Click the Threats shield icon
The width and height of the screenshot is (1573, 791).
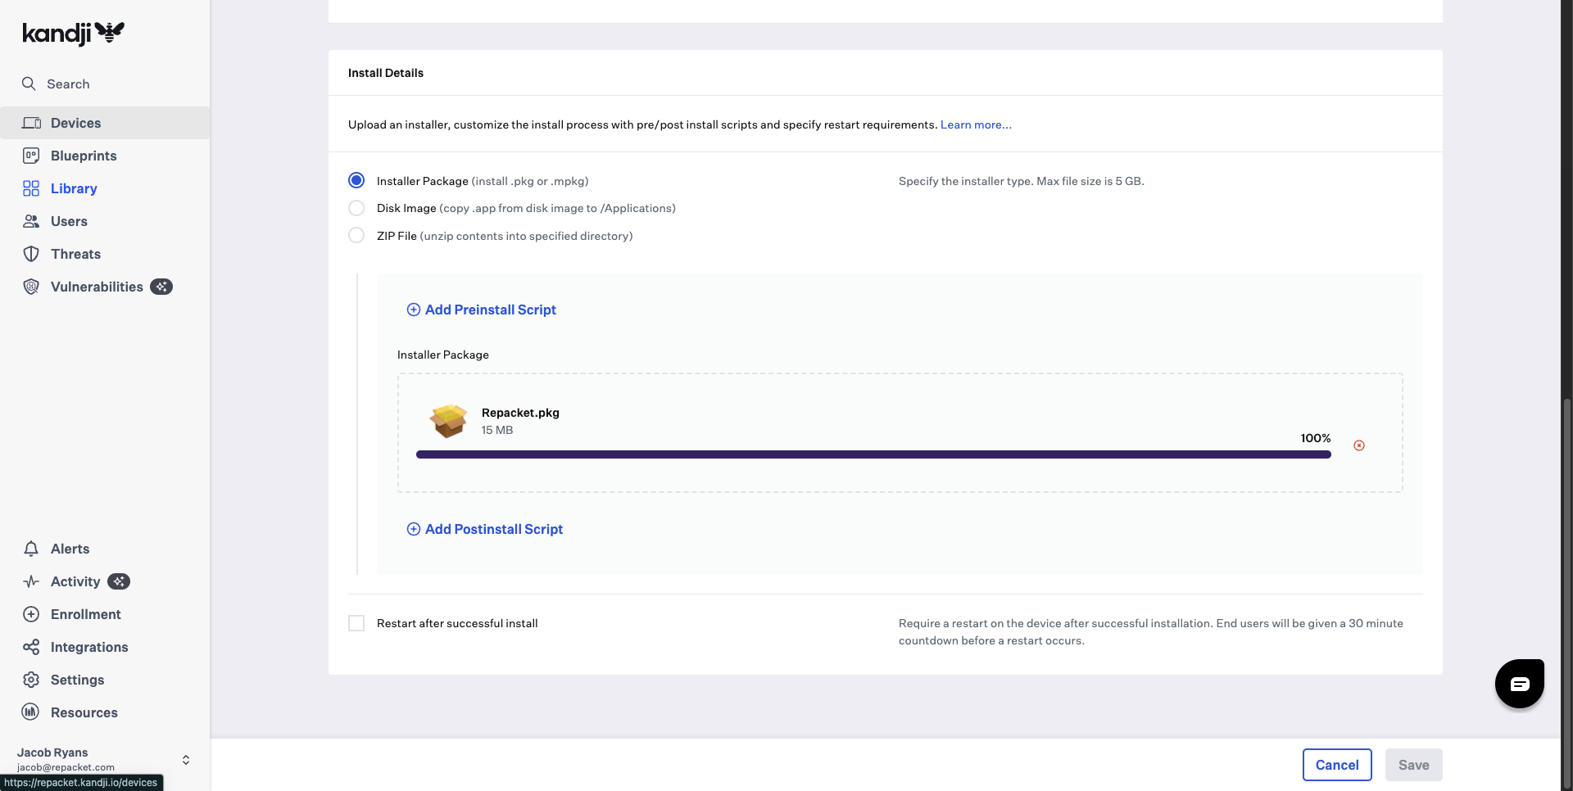pyautogui.click(x=31, y=254)
